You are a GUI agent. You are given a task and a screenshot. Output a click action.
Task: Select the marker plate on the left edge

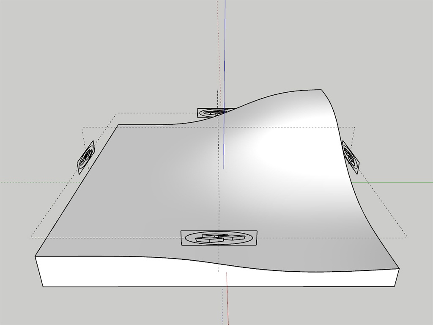pos(86,157)
